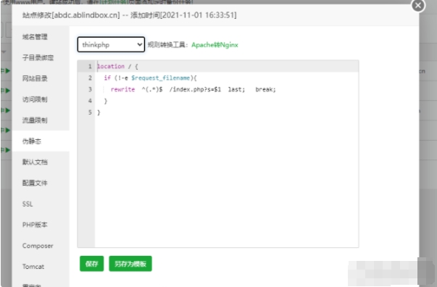
Task: Open the Apache to Nginx converter link
Action: [215, 45]
